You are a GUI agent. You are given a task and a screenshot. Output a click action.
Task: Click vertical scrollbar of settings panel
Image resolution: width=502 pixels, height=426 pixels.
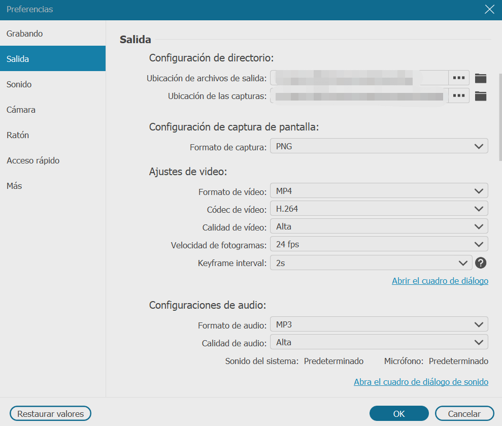(500, 117)
